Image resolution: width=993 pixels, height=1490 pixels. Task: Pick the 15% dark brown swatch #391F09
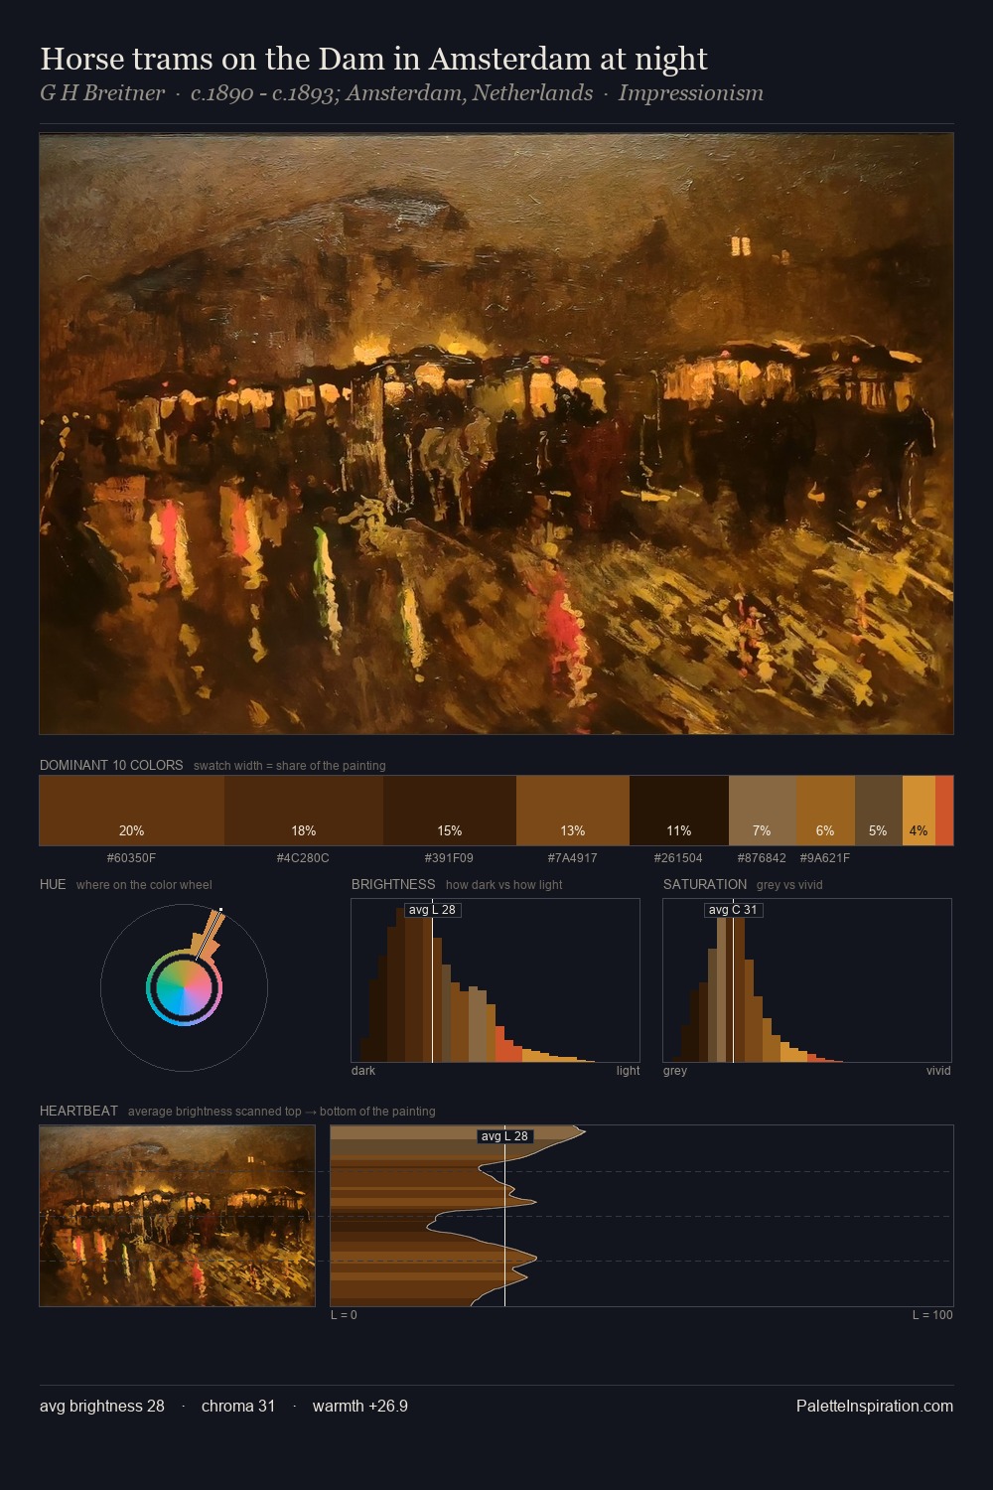[450, 811]
